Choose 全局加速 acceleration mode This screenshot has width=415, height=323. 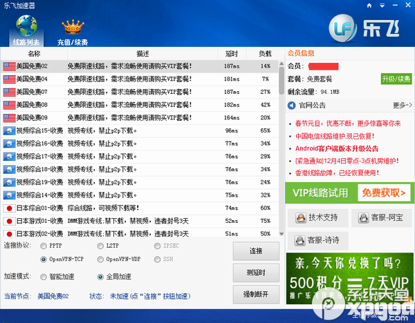[x=100, y=277]
